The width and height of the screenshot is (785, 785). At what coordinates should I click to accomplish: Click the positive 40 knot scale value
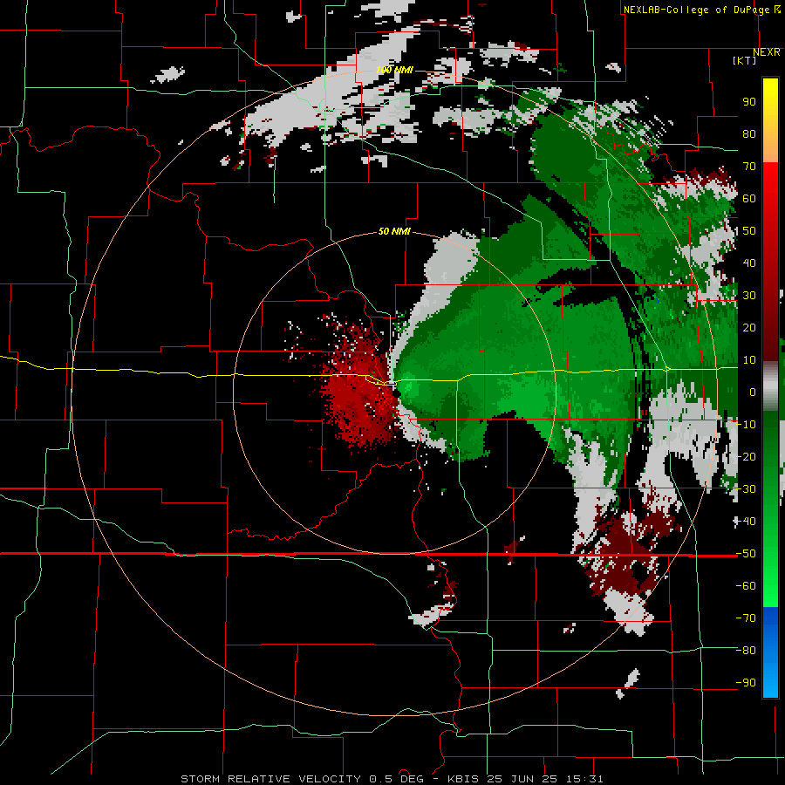click(749, 263)
